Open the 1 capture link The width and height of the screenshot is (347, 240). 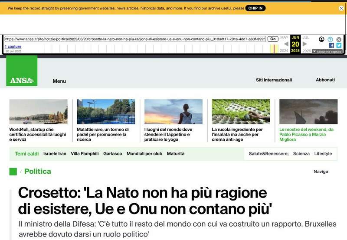13,47
